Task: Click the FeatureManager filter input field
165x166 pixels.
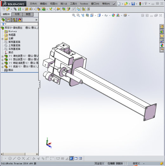Action: pos(22,24)
